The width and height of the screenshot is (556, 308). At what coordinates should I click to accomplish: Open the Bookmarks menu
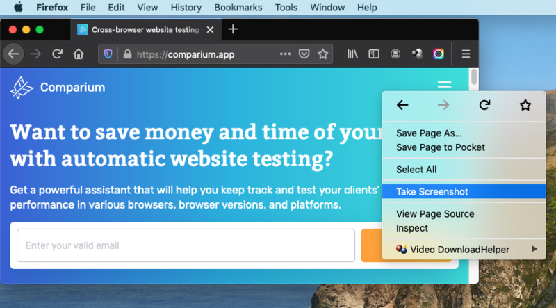click(238, 8)
